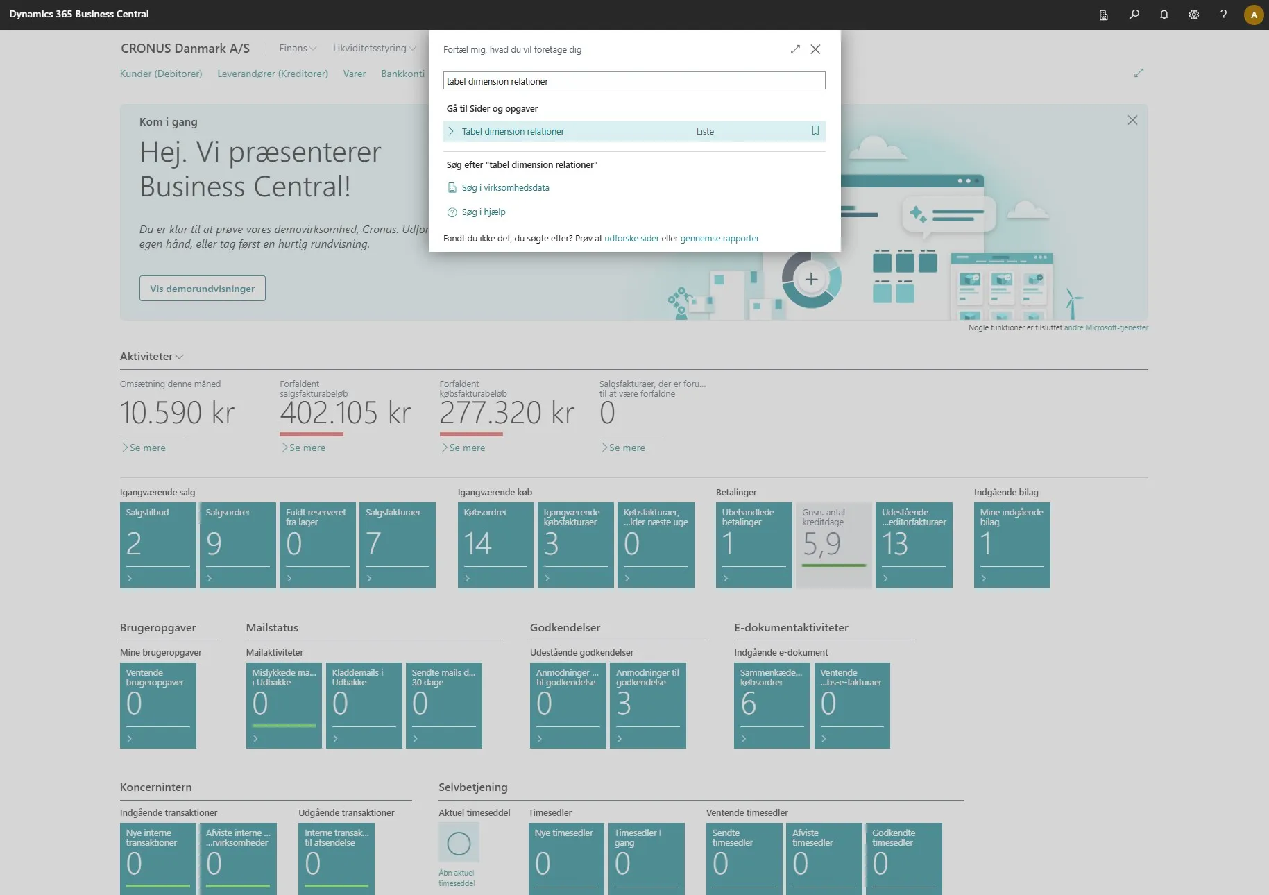The width and height of the screenshot is (1269, 895).
Task: Click 'Se mere' under Omsætning denne måned
Action: [x=144, y=448]
